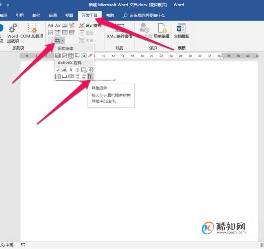Insert legacy check box form field
The width and height of the screenshot is (264, 249).
64,55
